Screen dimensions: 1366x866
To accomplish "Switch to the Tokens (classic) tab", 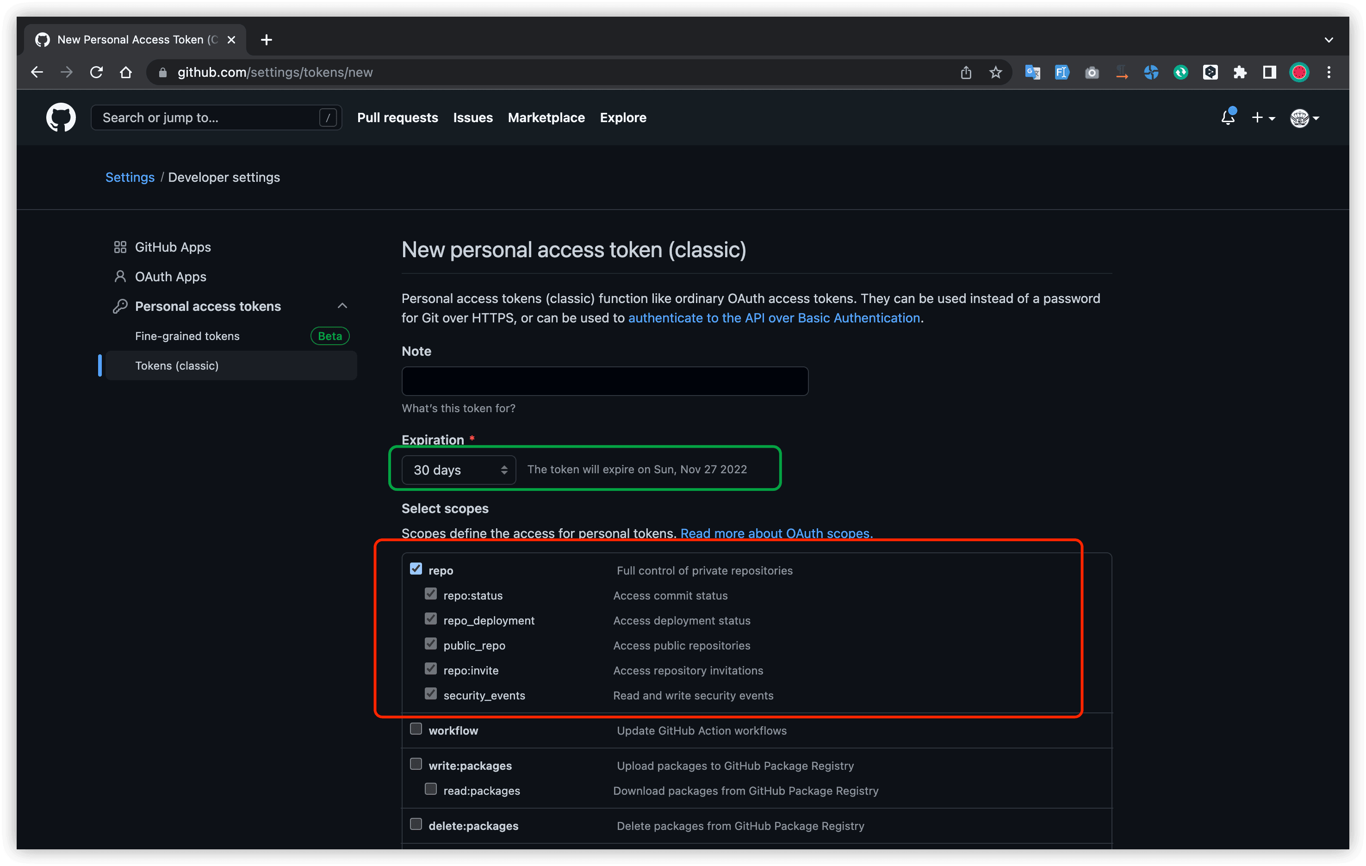I will [176, 365].
